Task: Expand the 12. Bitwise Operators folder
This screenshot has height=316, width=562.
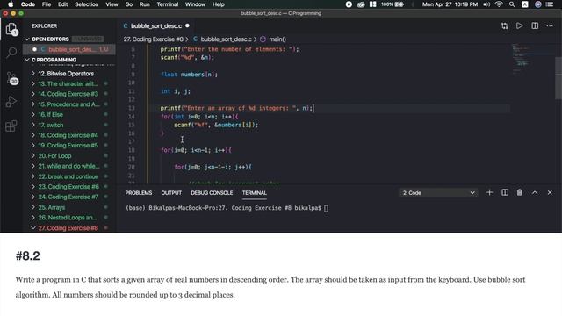Action: [x=66, y=74]
